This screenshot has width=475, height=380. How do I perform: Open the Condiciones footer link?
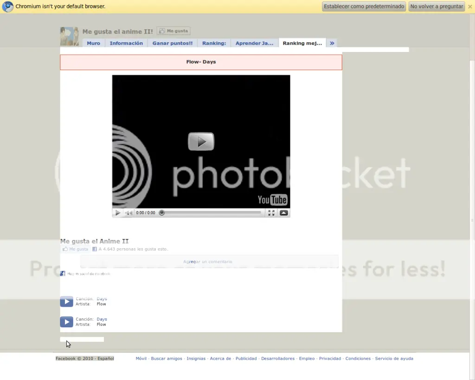[x=358, y=359]
